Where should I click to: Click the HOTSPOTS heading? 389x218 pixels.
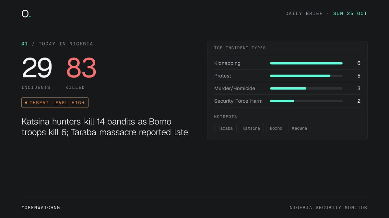[x=226, y=117]
